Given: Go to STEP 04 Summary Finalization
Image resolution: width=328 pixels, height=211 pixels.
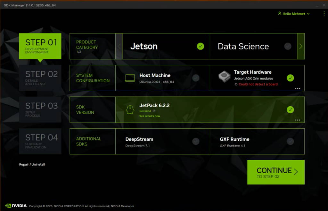Looking at the screenshot, I should (41, 141).
